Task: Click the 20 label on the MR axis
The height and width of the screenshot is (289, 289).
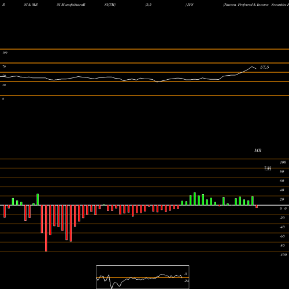Action: tap(282, 199)
